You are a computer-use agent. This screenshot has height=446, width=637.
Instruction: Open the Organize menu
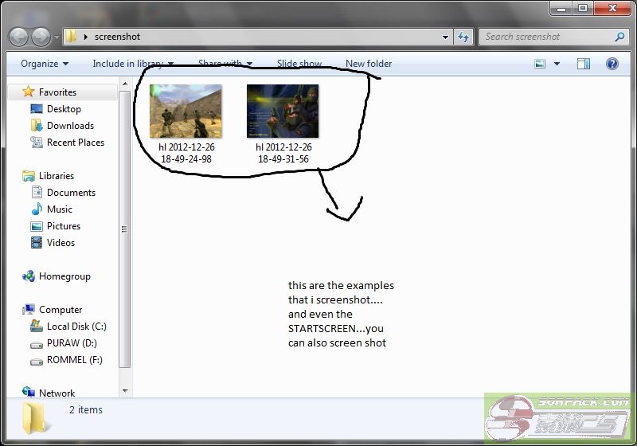point(44,64)
